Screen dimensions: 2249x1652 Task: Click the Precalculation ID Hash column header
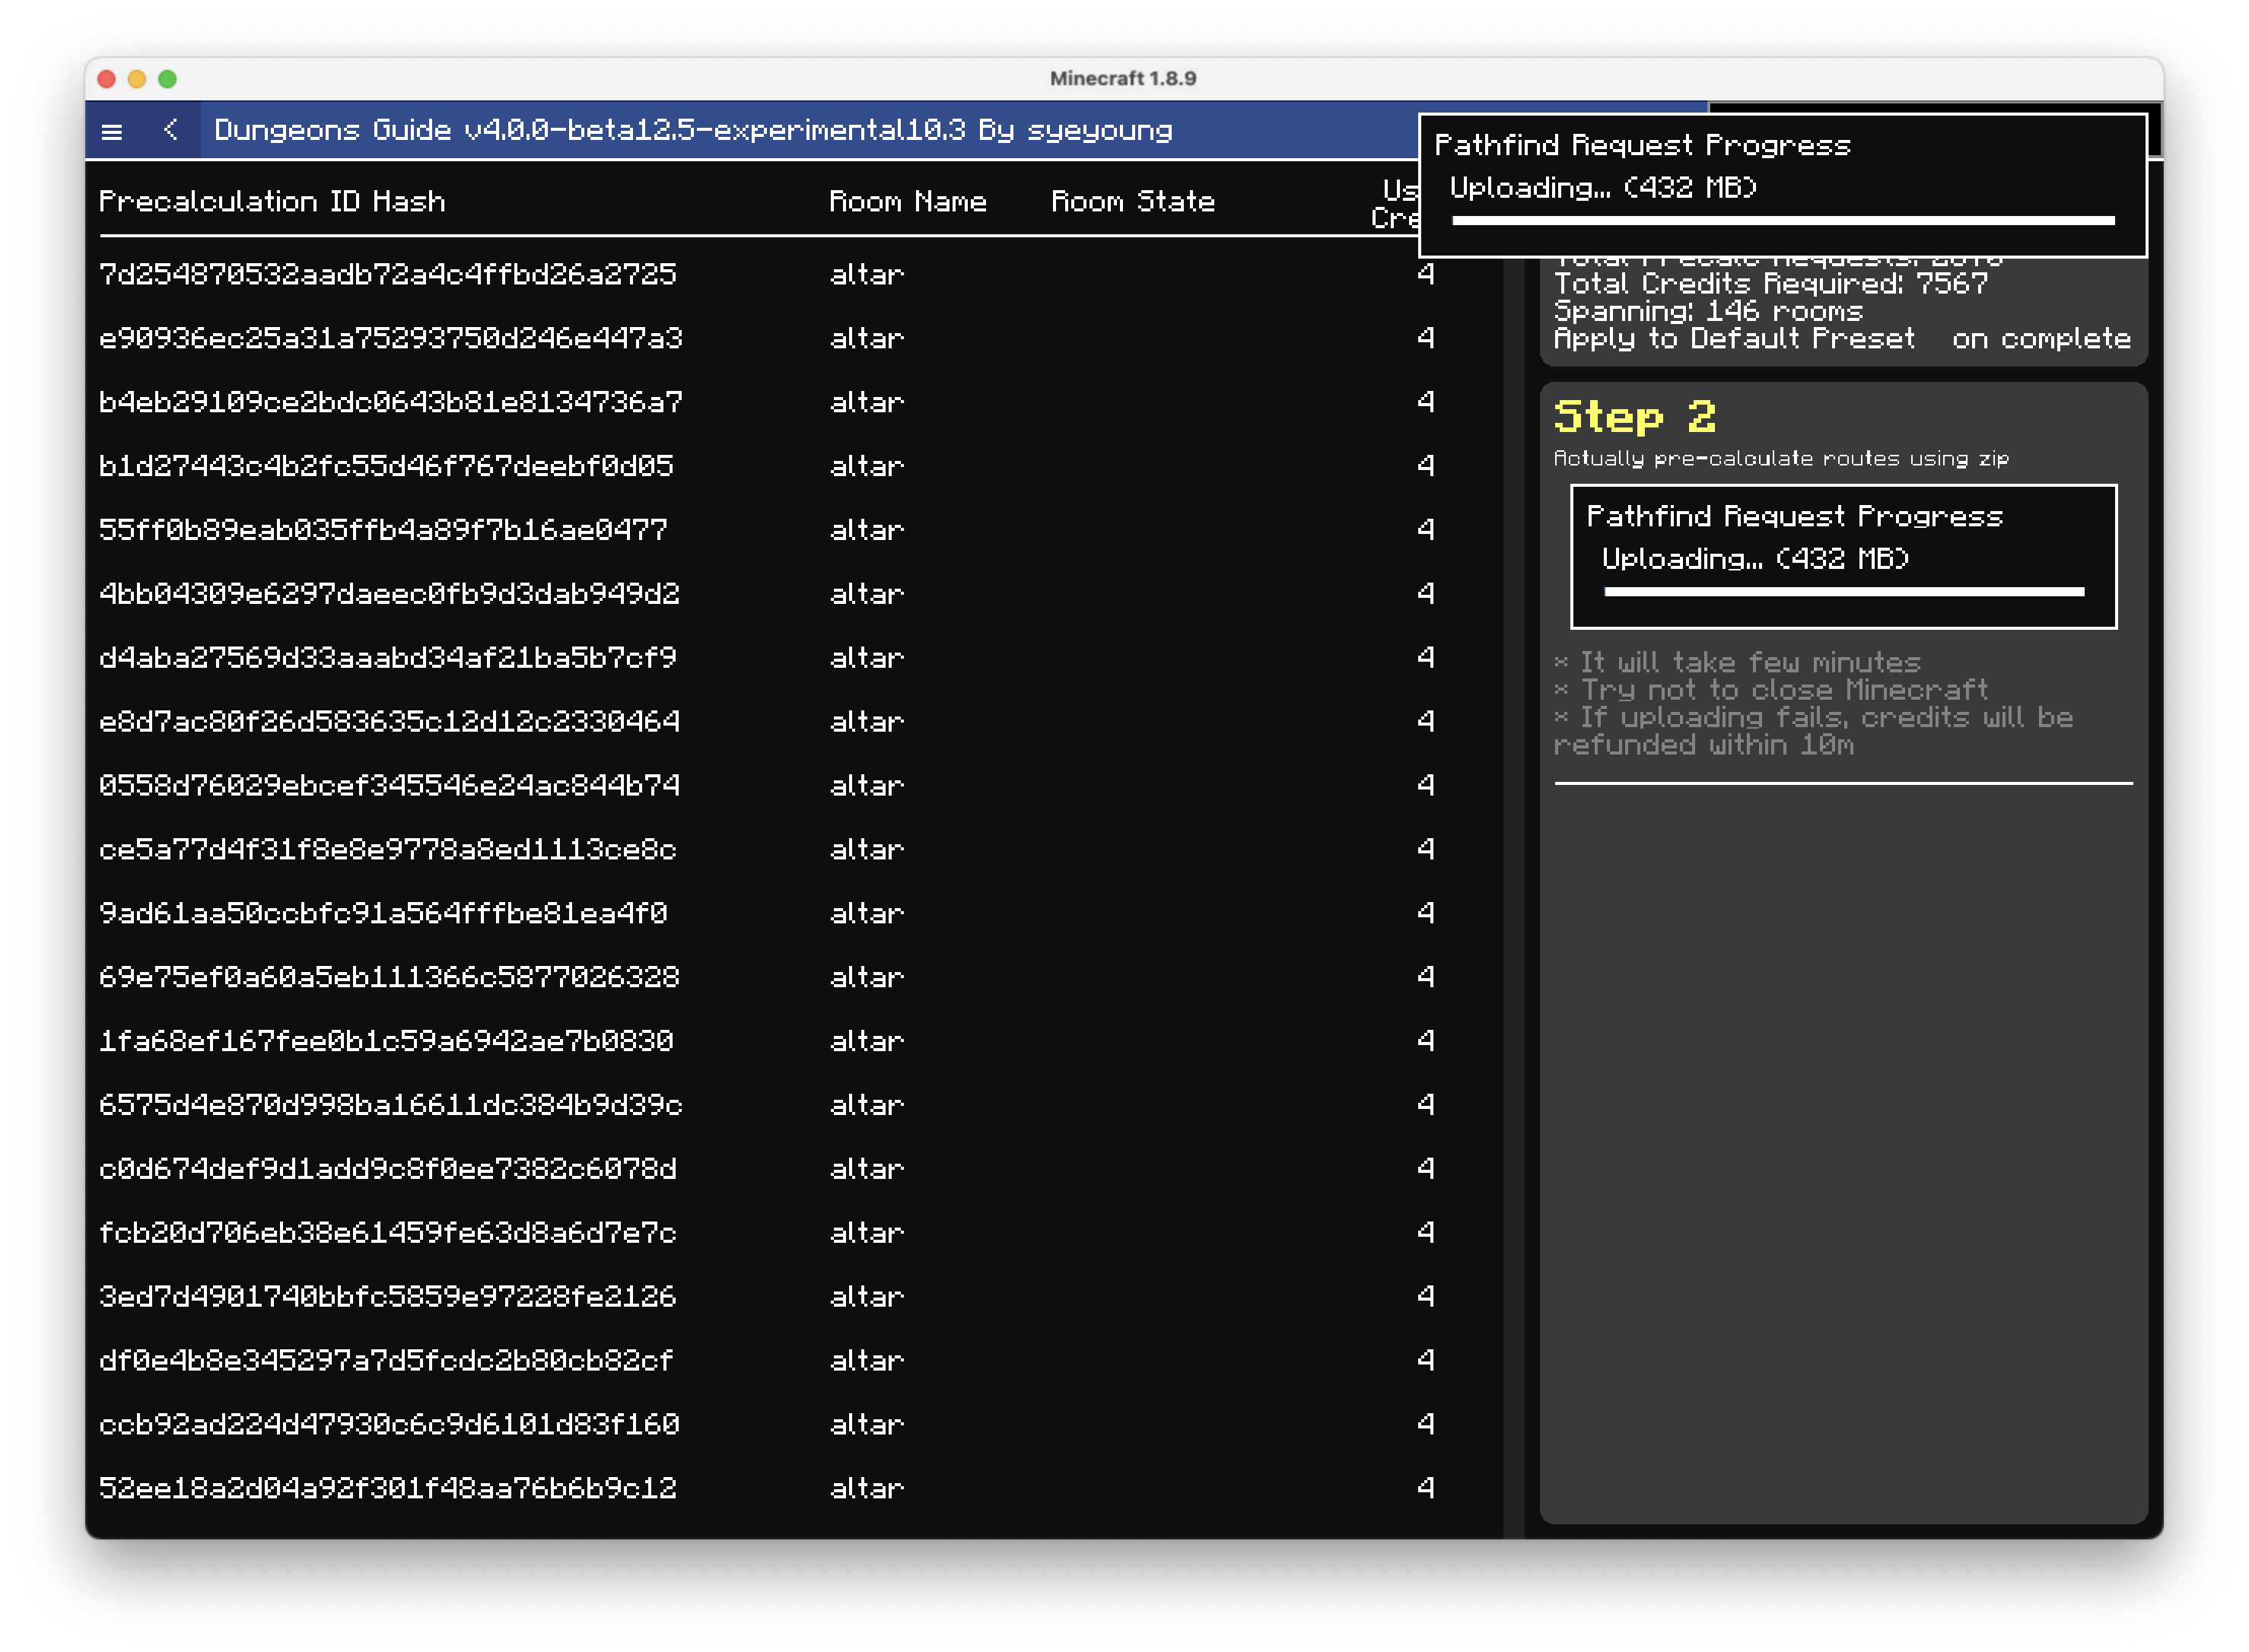(x=271, y=202)
